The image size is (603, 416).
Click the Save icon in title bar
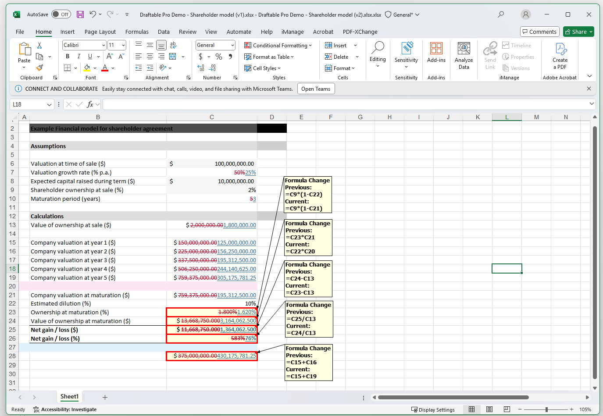[80, 14]
